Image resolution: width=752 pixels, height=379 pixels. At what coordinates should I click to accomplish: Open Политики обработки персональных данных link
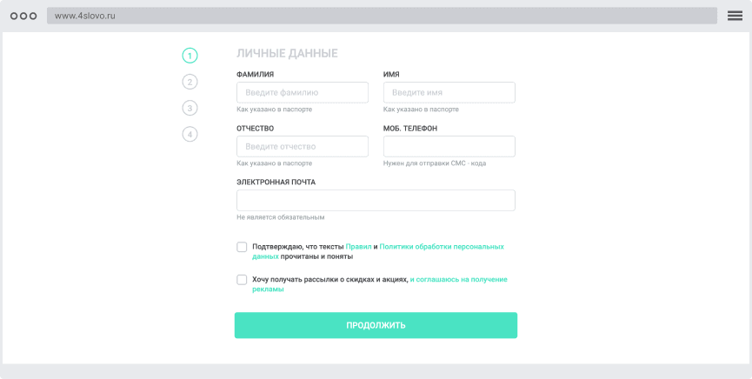click(441, 247)
